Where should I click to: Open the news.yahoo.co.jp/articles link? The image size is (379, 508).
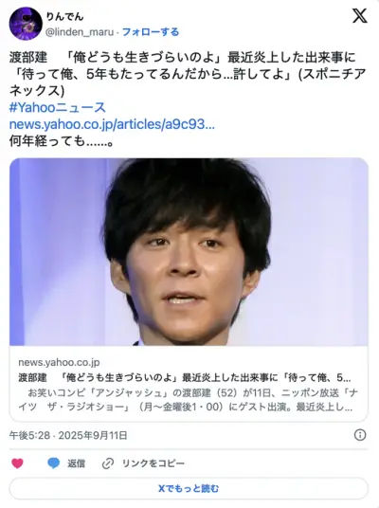coord(112,124)
